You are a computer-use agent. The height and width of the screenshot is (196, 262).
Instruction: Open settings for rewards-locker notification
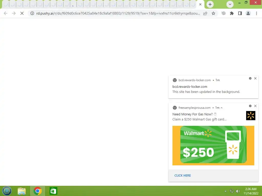pyautogui.click(x=250, y=78)
